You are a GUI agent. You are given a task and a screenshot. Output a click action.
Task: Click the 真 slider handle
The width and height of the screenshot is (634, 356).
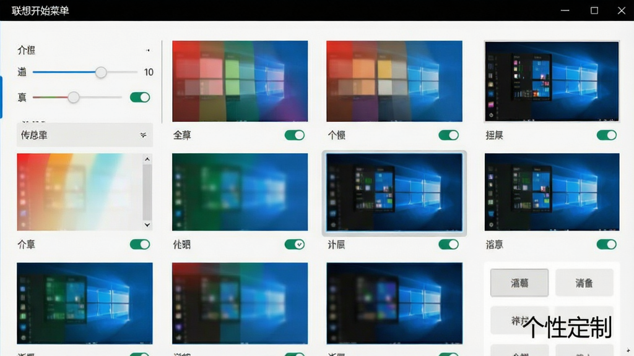tap(73, 97)
